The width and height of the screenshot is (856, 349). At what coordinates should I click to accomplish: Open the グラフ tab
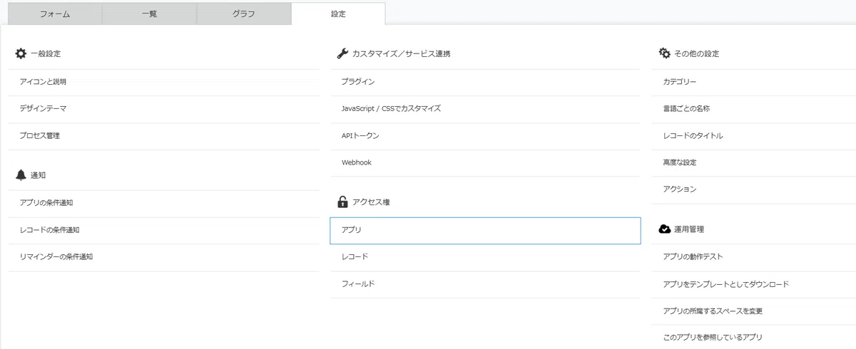(244, 14)
